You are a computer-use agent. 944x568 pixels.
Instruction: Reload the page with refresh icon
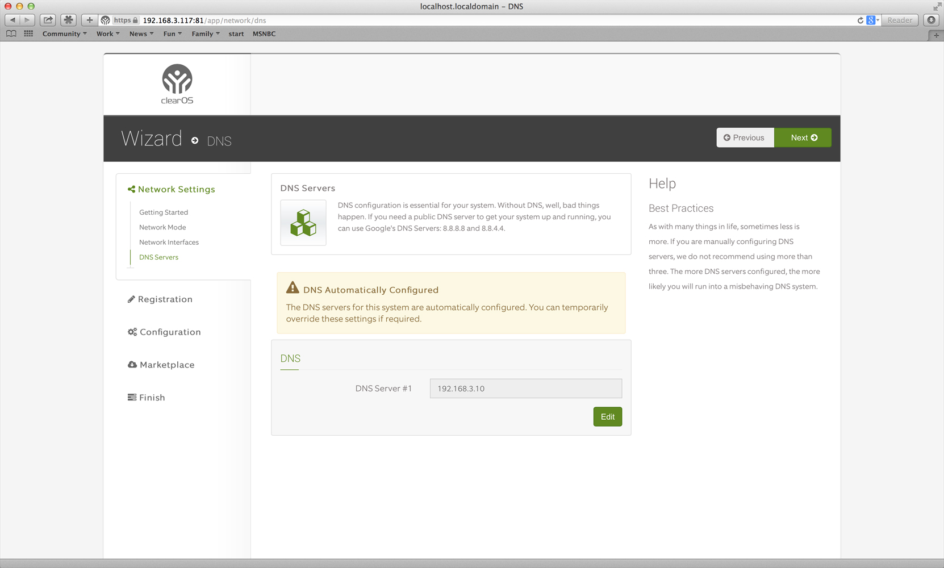[x=861, y=20]
